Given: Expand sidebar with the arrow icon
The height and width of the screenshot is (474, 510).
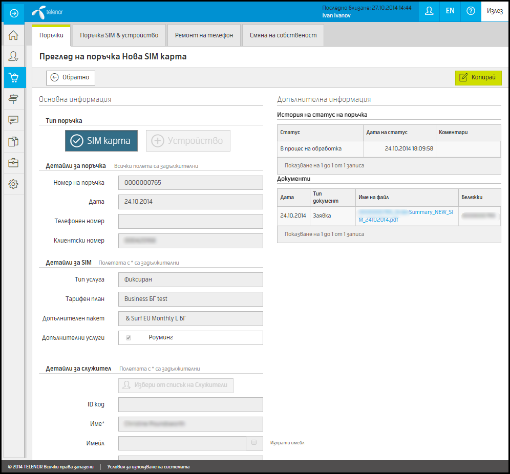Looking at the screenshot, I should click(x=14, y=13).
